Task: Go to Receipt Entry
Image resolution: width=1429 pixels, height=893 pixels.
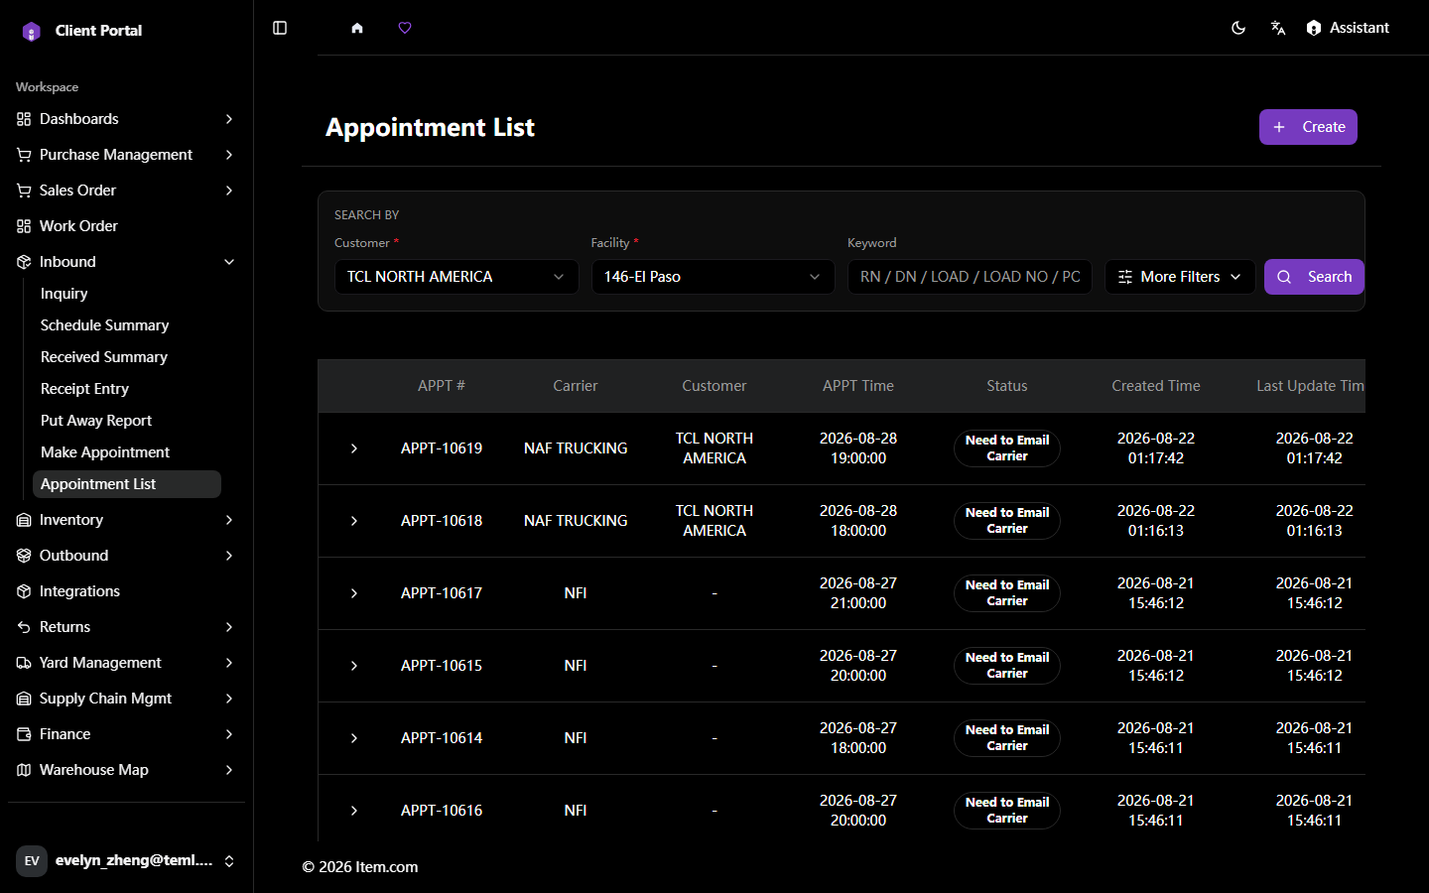Action: (x=127, y=389)
